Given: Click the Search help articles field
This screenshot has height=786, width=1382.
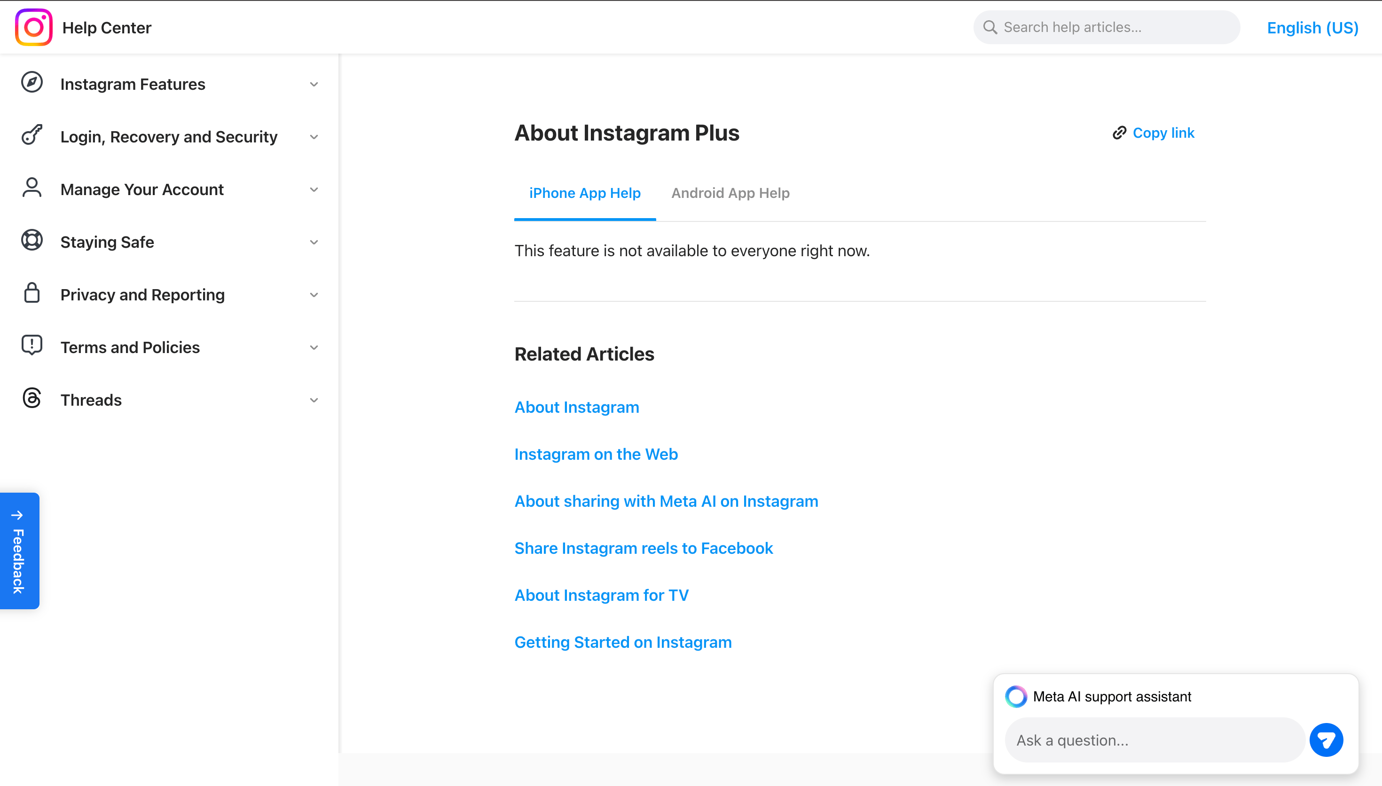Looking at the screenshot, I should tap(1106, 27).
